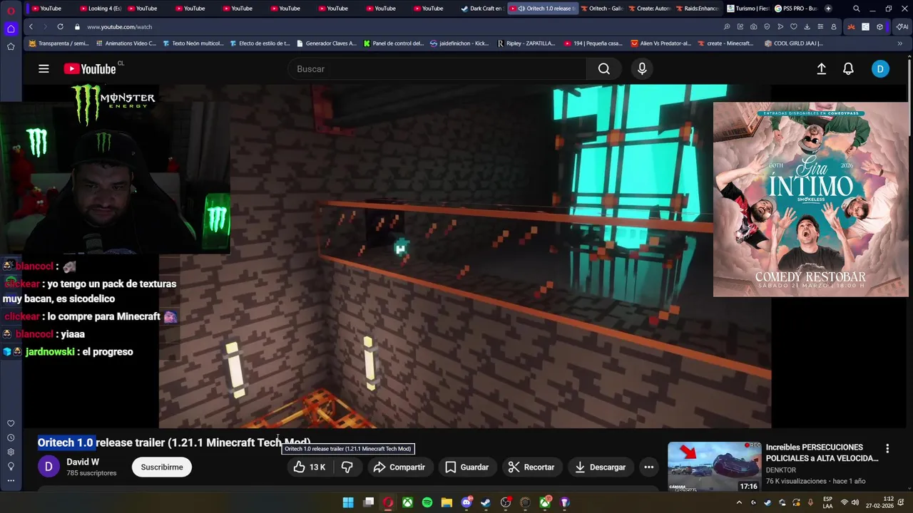The image size is (913, 513).
Task: Open more actions ellipsis next to Descargar
Action: (649, 467)
